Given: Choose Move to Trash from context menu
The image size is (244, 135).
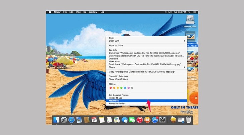Looking at the screenshot, I should [x=116, y=45].
